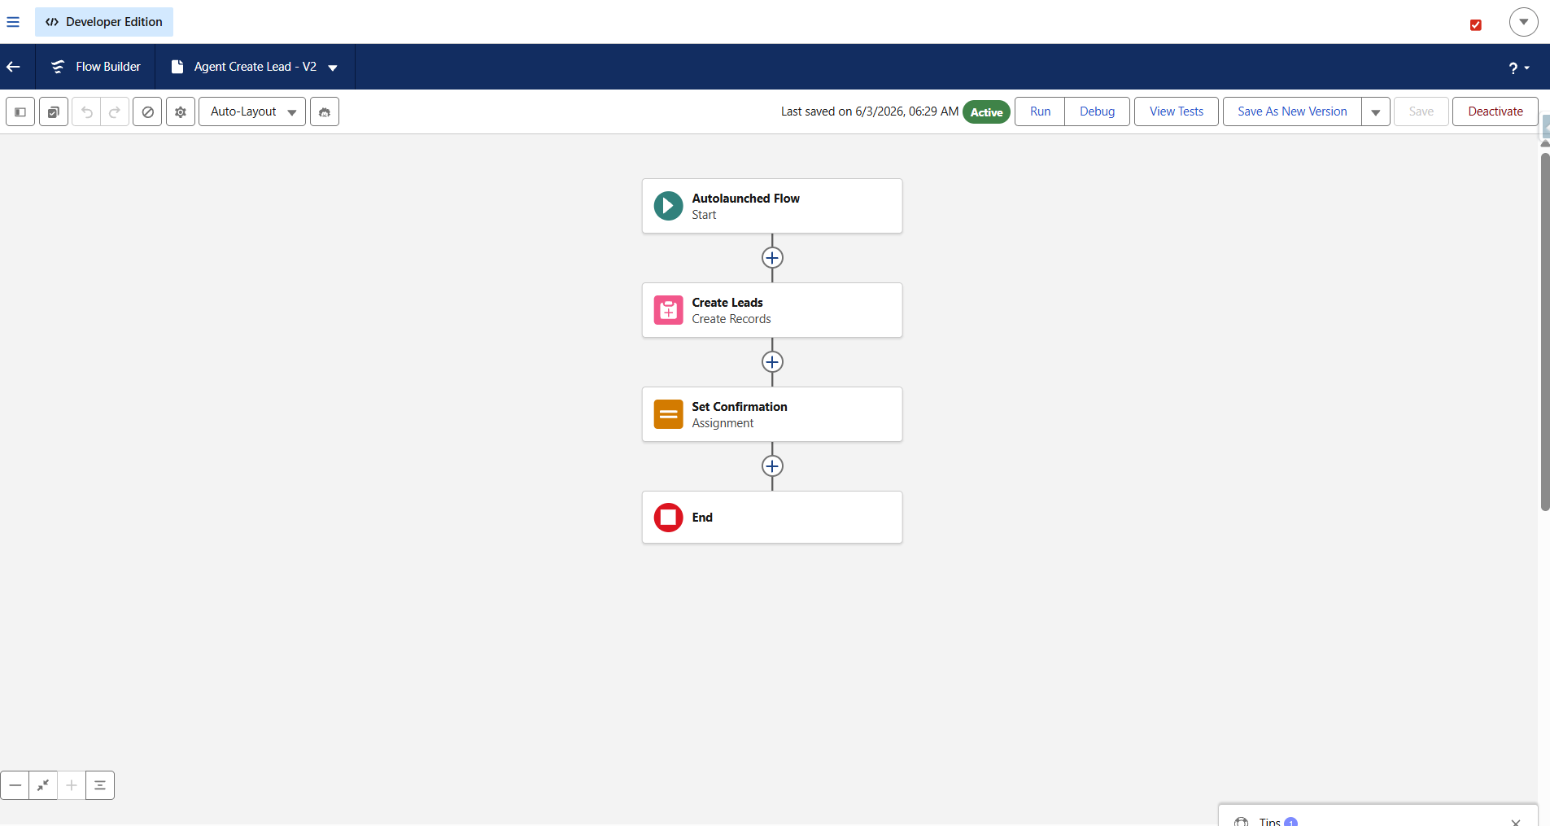Click the red End stop icon
This screenshot has width=1550, height=826.
pos(669,518)
